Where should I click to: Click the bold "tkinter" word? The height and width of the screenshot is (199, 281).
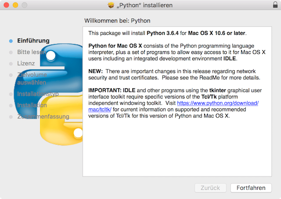[218, 90]
